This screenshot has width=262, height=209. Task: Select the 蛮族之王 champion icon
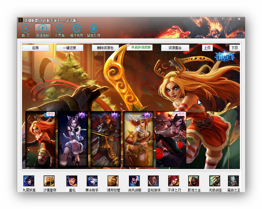[x=234, y=181]
